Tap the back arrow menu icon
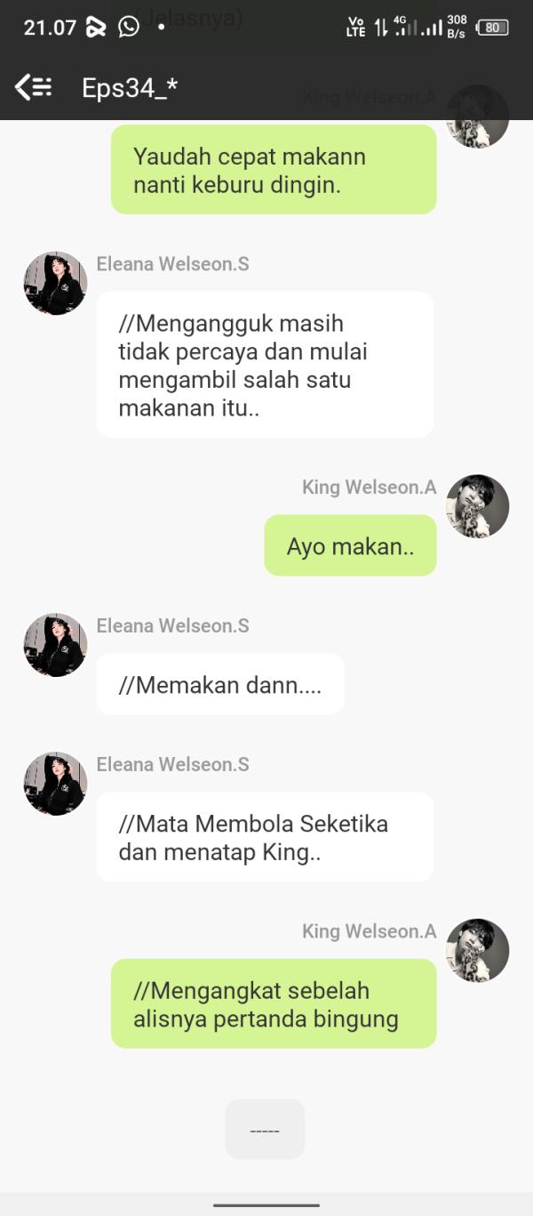The width and height of the screenshot is (533, 1216). coord(34,87)
